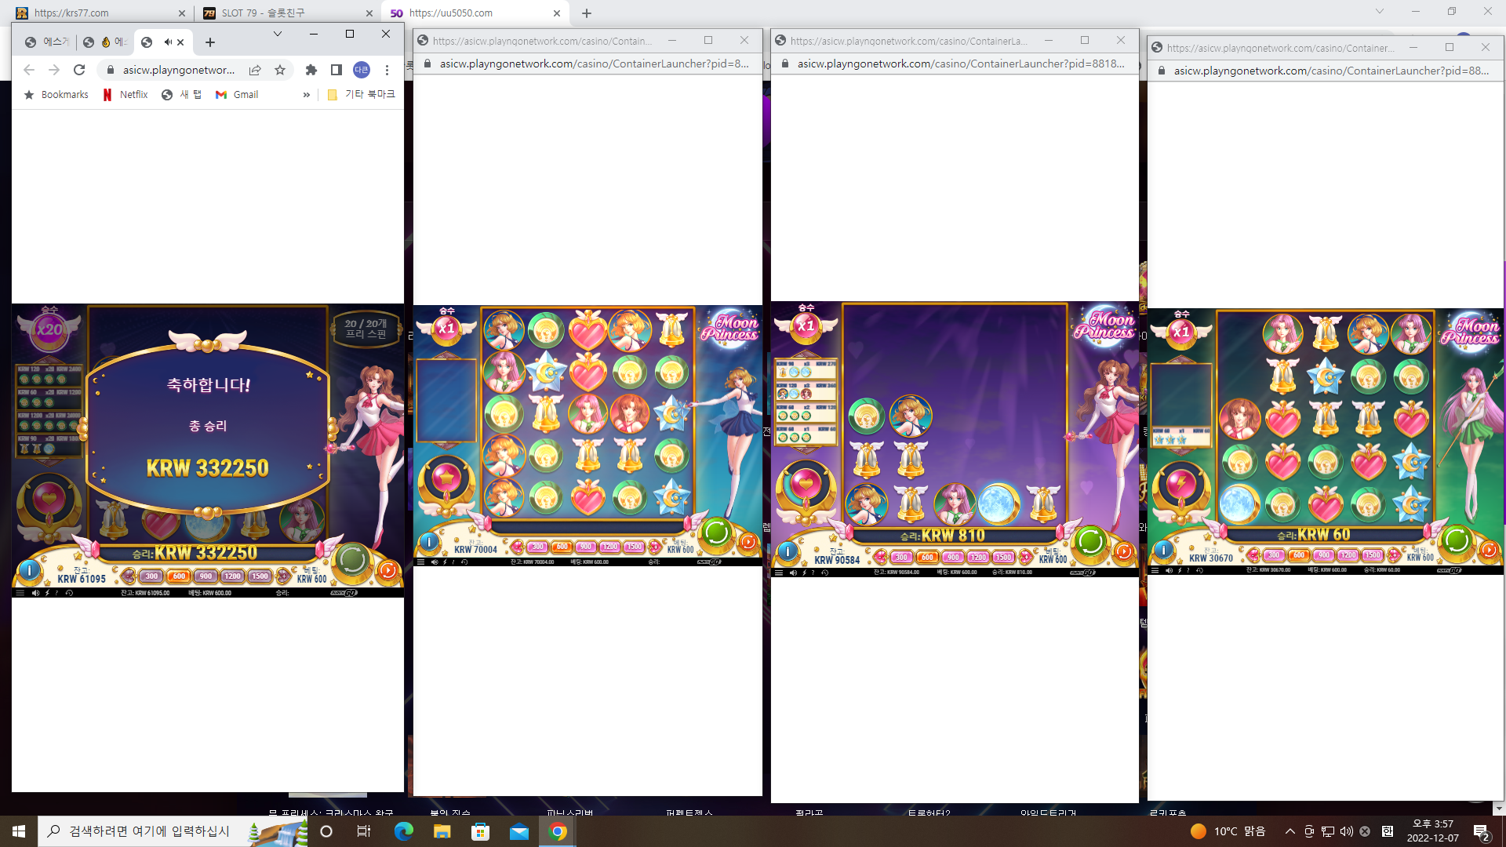
Task: Spin the reels in the KRW 90584 game
Action: point(1091,541)
